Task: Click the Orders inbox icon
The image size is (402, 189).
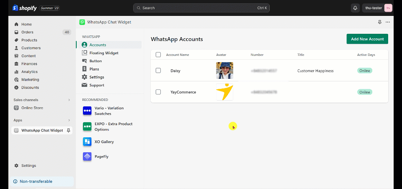Action: click(x=16, y=32)
